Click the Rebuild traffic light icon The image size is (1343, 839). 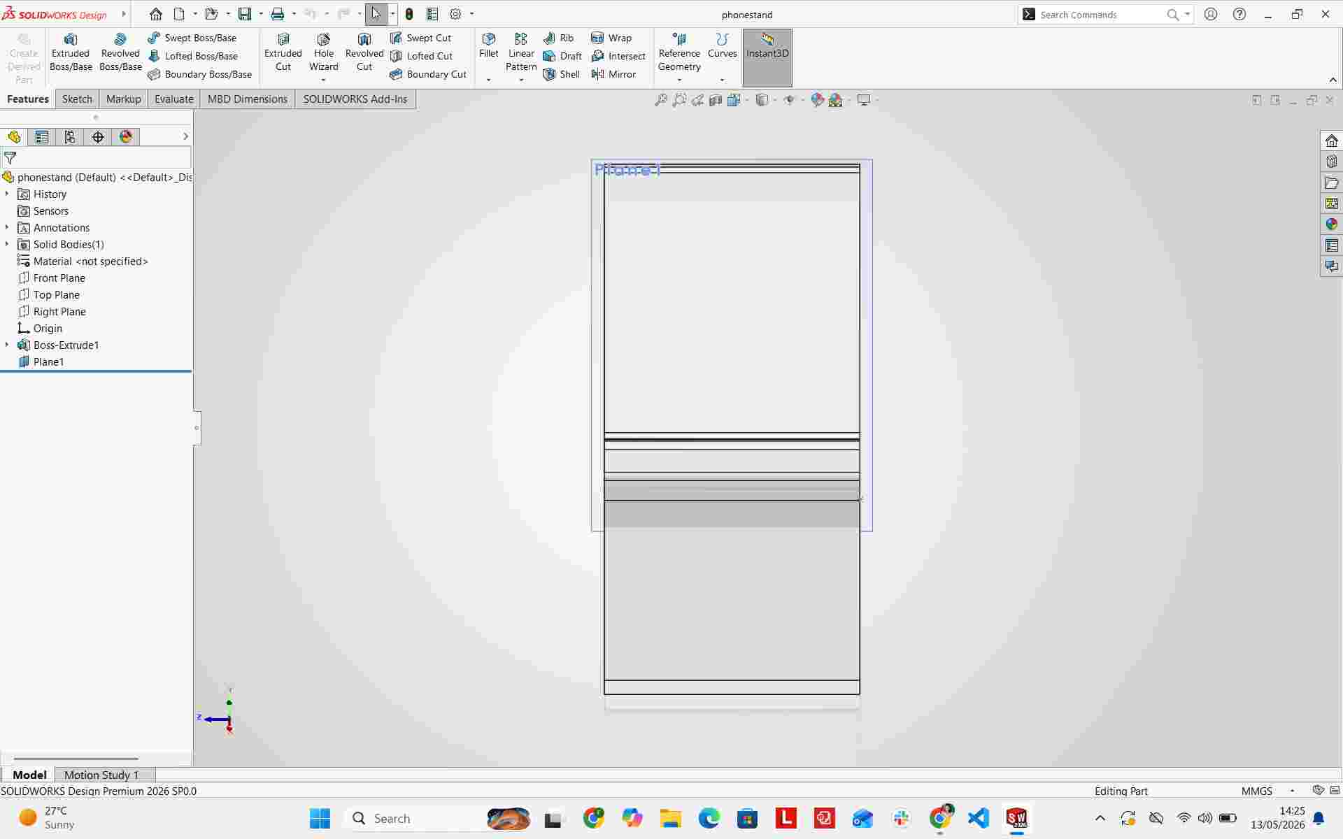409,14
